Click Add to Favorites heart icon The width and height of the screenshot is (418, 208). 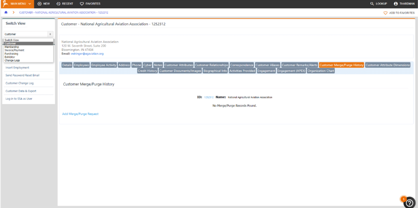point(385,13)
